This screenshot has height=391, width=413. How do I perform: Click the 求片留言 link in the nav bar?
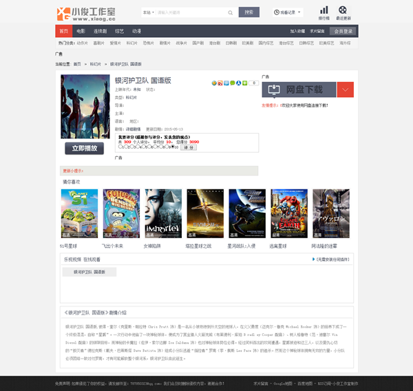pos(317,31)
